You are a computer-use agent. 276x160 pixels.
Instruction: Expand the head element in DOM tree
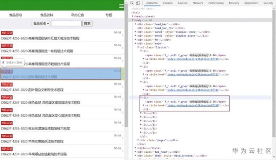pyautogui.click(x=133, y=16)
